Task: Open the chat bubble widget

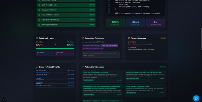Action: click(196, 99)
